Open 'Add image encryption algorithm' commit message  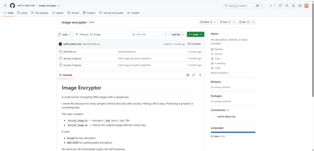pyautogui.click(x=135, y=65)
